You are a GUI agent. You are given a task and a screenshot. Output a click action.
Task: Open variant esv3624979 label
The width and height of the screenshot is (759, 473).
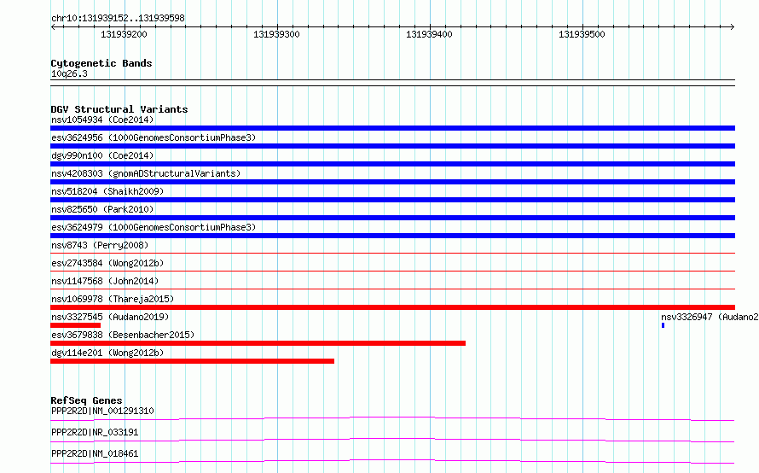[154, 227]
